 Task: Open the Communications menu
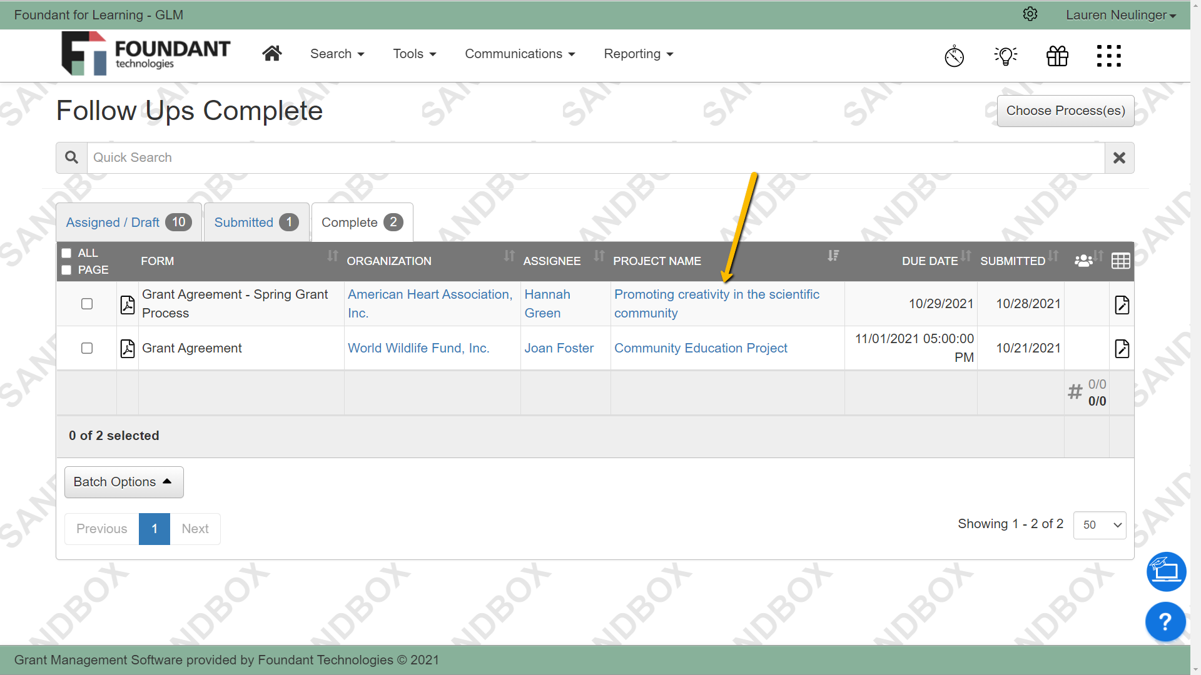point(520,54)
